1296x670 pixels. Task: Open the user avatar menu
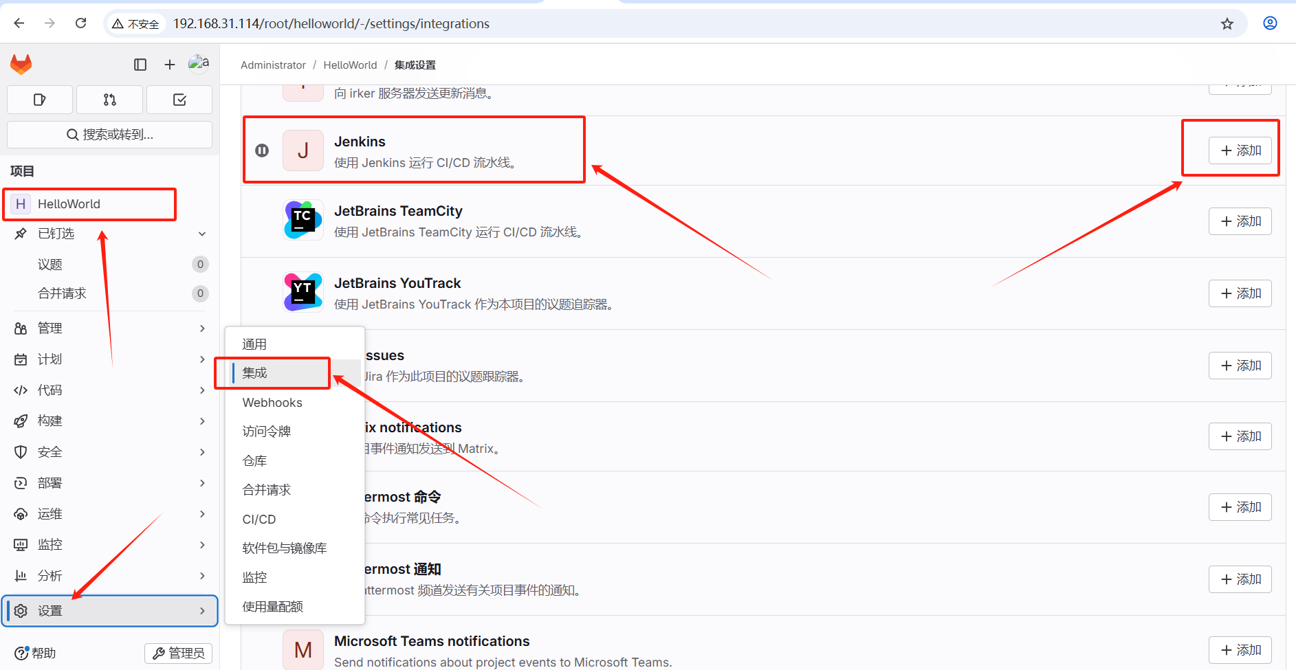[x=199, y=64]
